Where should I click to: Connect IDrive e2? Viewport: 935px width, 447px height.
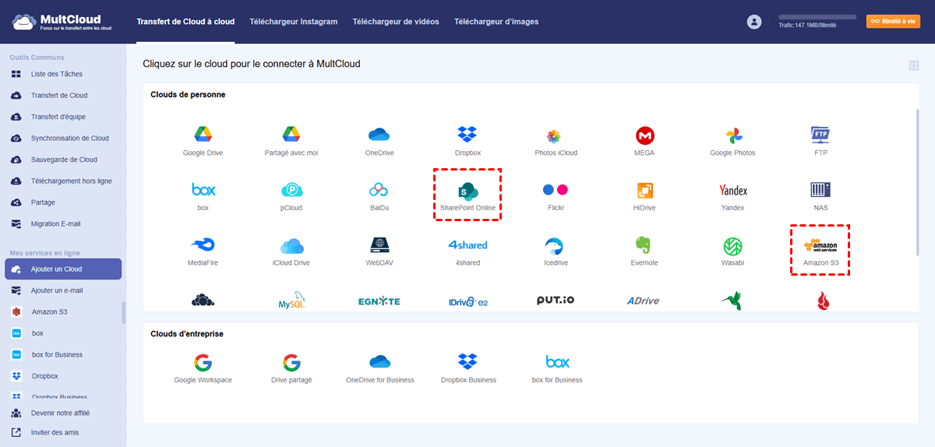coord(467,301)
